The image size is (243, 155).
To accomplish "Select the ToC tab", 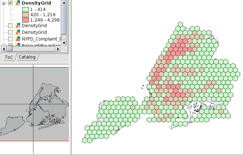I will 9,57.
